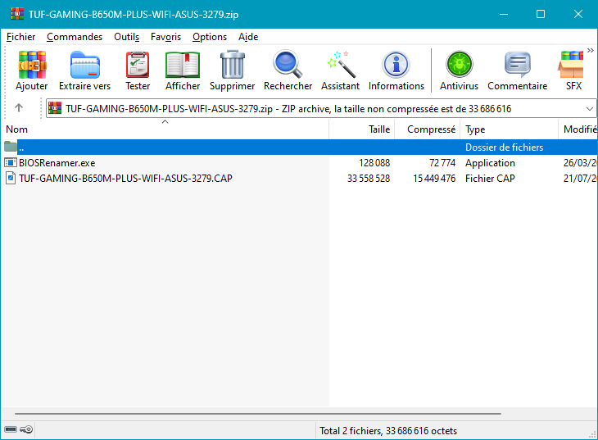The image size is (598, 440).
Task: Click the Application type cell
Action: [490, 163]
